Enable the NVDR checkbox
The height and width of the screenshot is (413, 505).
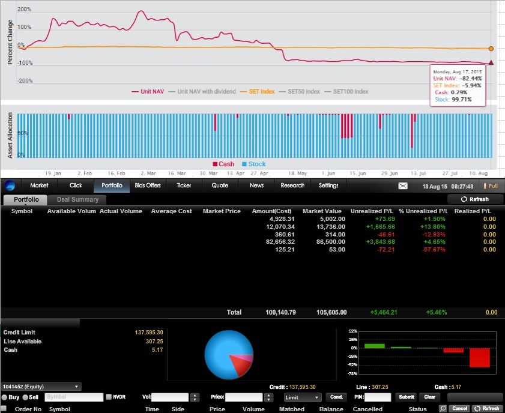click(108, 397)
